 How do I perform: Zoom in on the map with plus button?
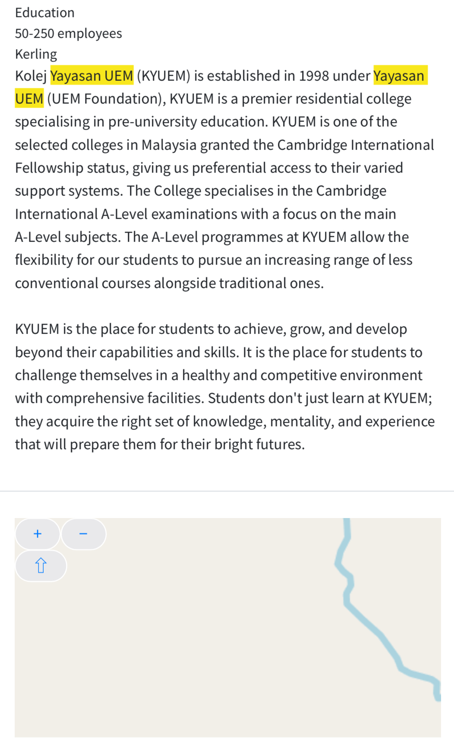click(38, 534)
